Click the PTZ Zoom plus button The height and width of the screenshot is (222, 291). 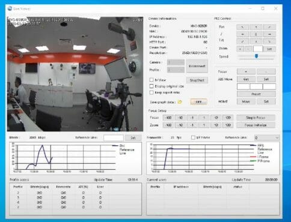click(x=240, y=49)
